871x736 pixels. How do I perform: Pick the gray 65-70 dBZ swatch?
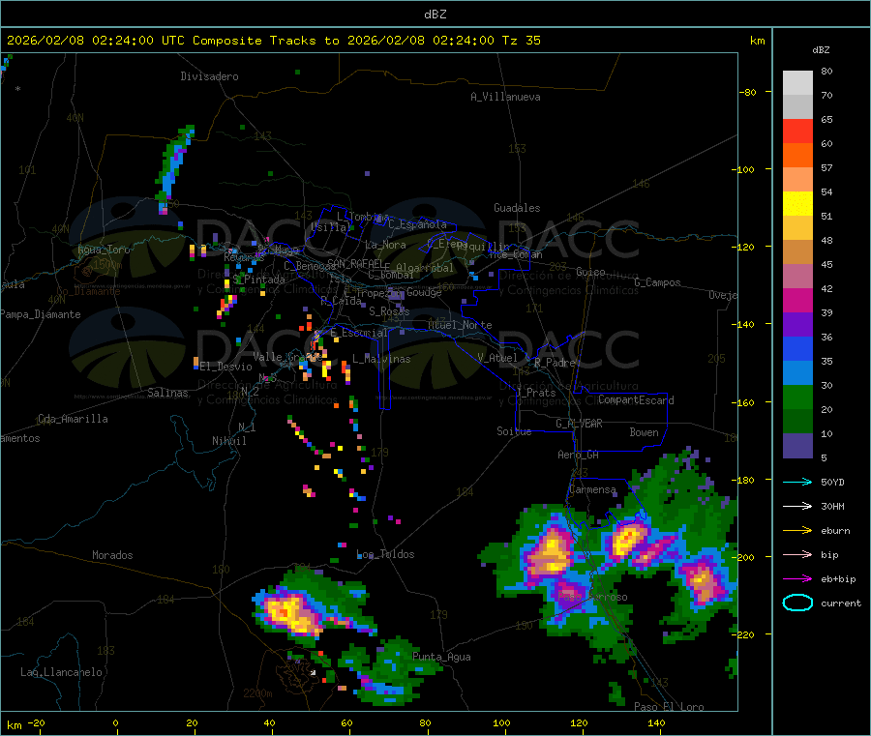[x=797, y=107]
